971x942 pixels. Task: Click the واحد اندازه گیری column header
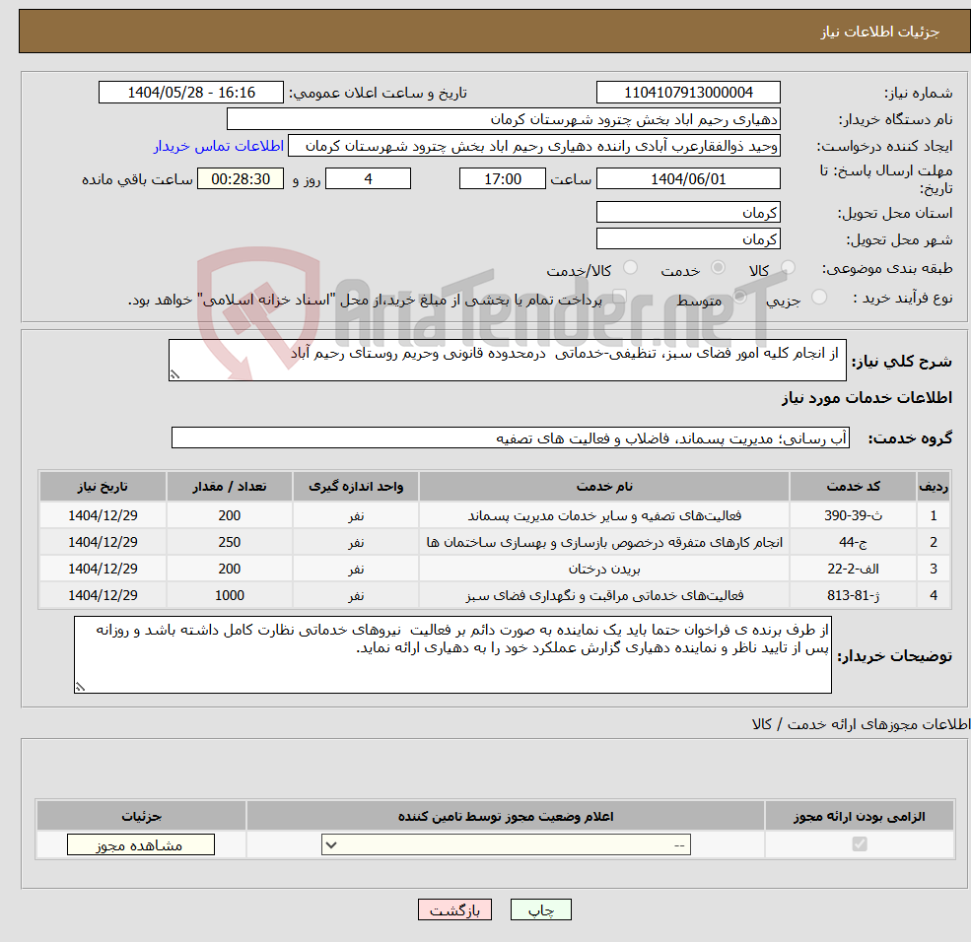click(x=356, y=487)
